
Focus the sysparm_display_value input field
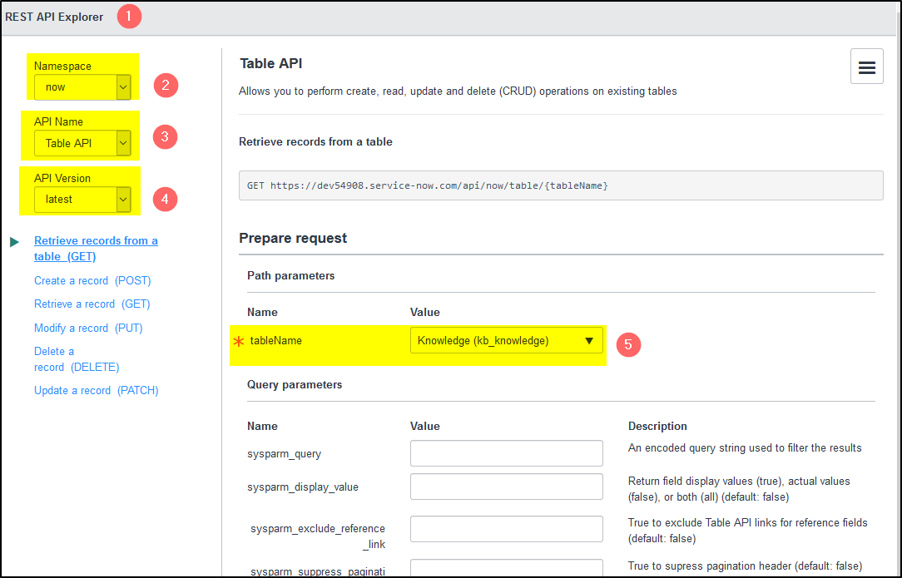(x=506, y=487)
